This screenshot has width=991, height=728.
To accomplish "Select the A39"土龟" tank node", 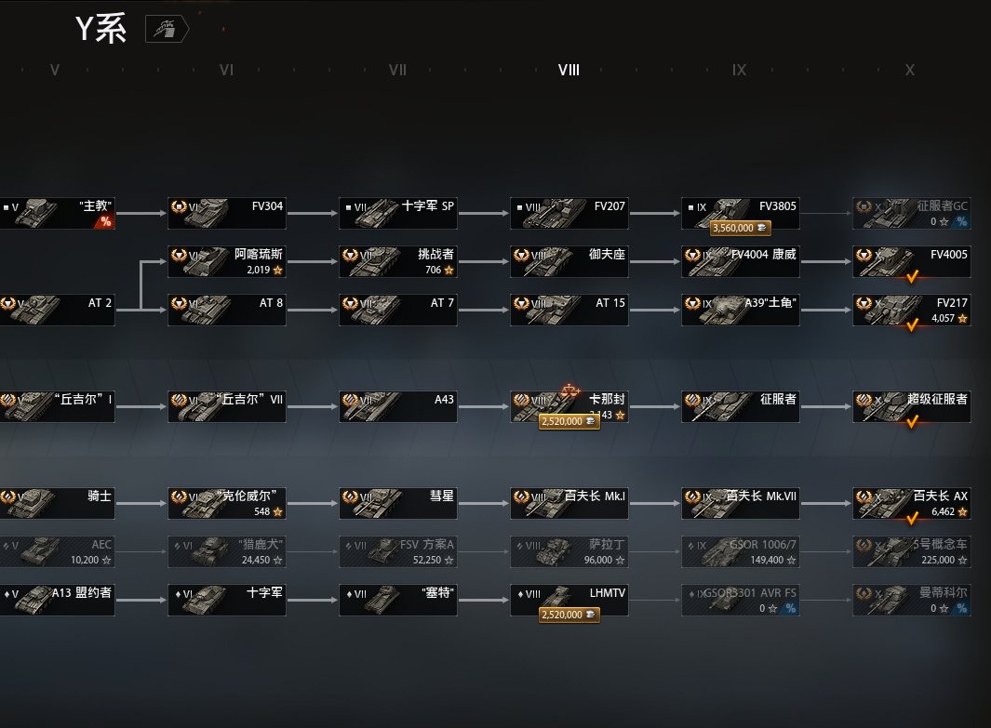I will 741,310.
